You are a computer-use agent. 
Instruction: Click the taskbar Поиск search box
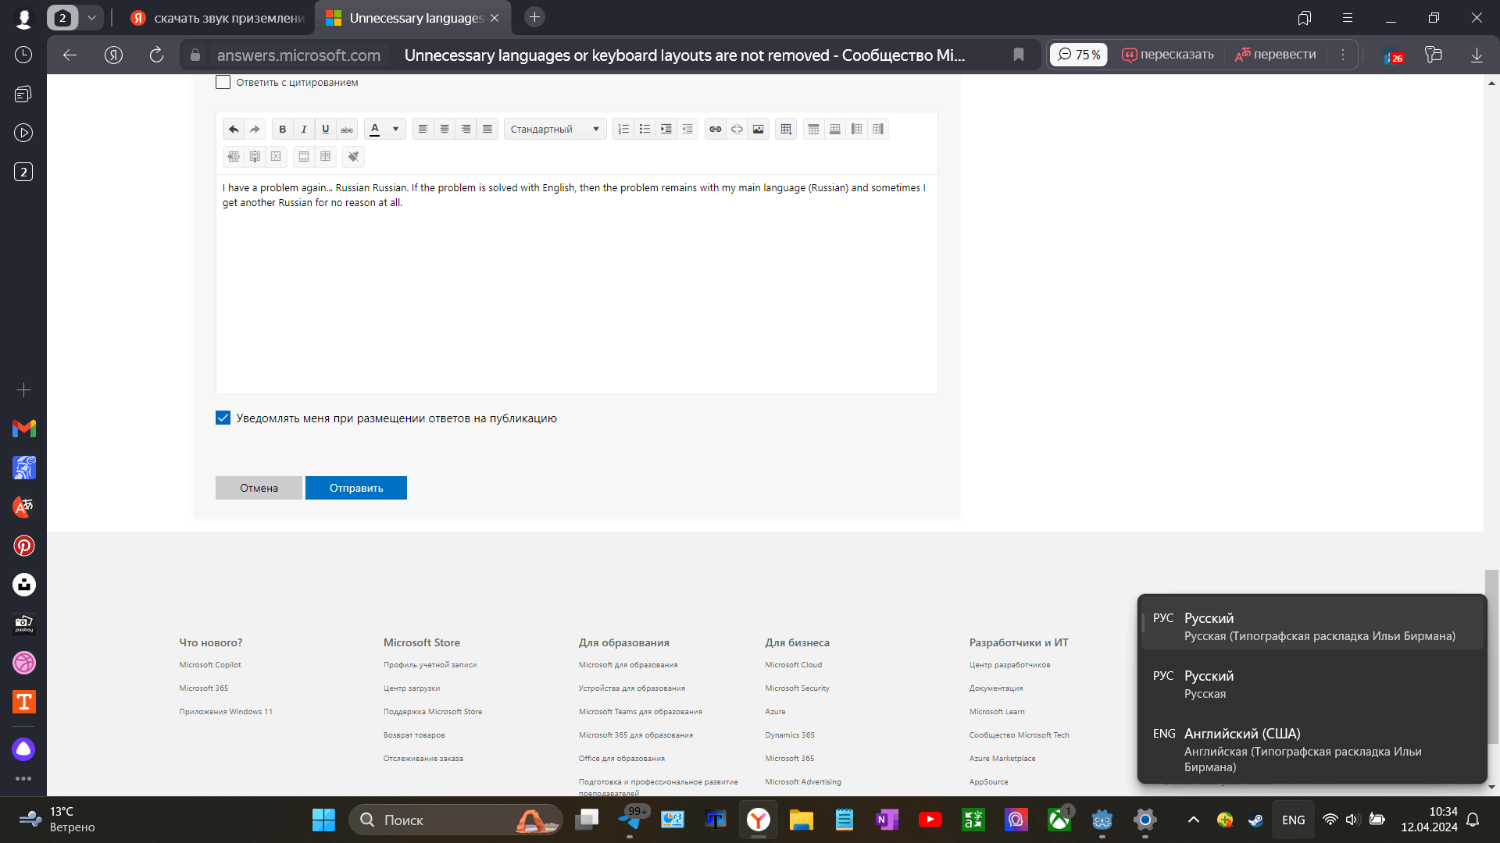[455, 820]
